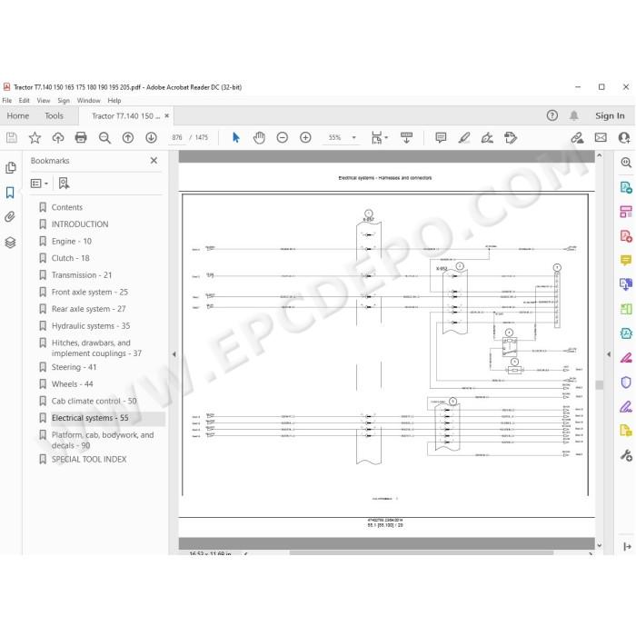Open the Contents bookmark
The width and height of the screenshot is (636, 636).
pos(67,207)
